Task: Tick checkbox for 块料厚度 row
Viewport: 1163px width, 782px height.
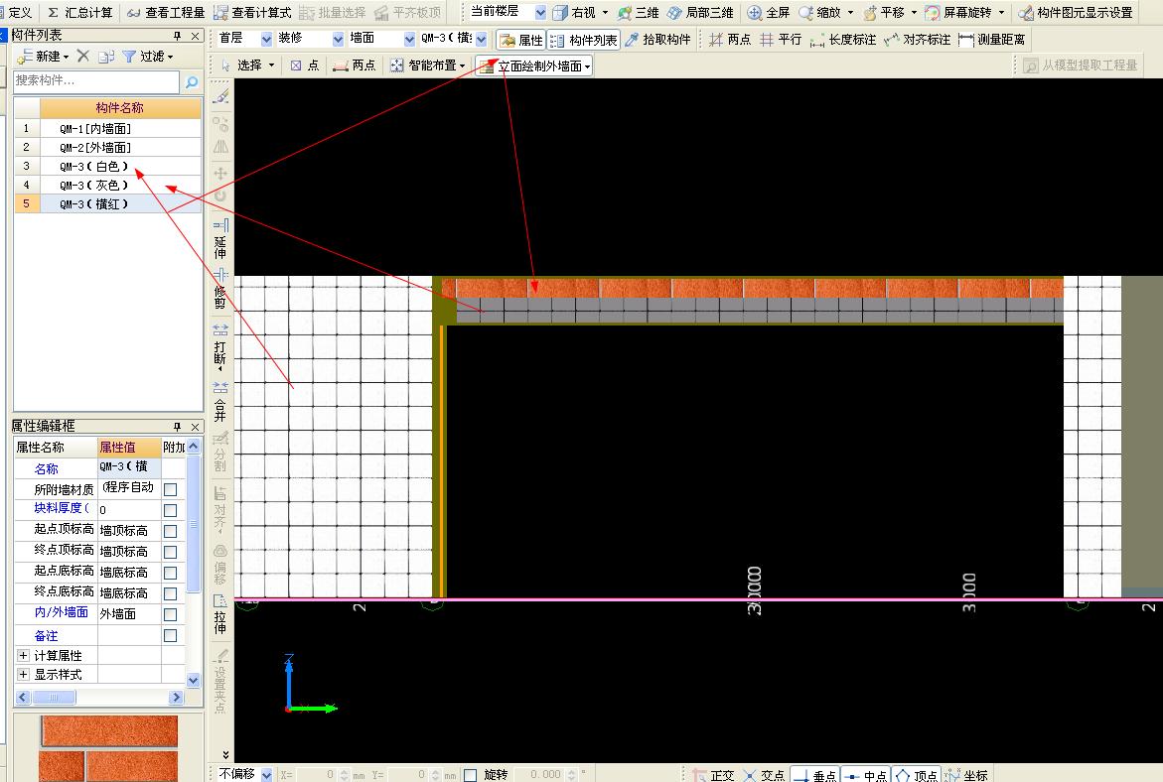Action: (x=170, y=510)
